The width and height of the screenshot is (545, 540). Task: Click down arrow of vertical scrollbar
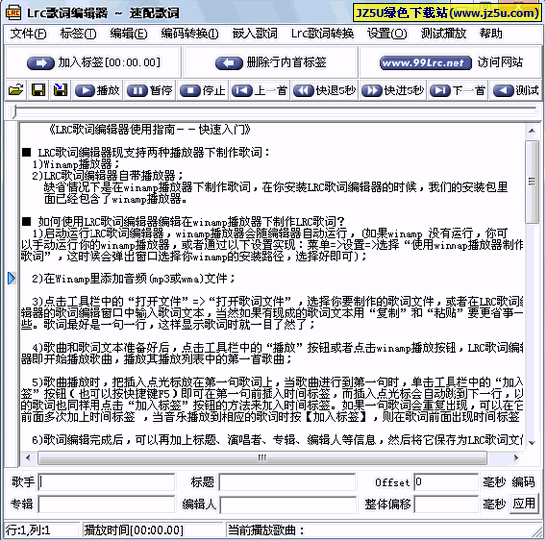pos(532,442)
